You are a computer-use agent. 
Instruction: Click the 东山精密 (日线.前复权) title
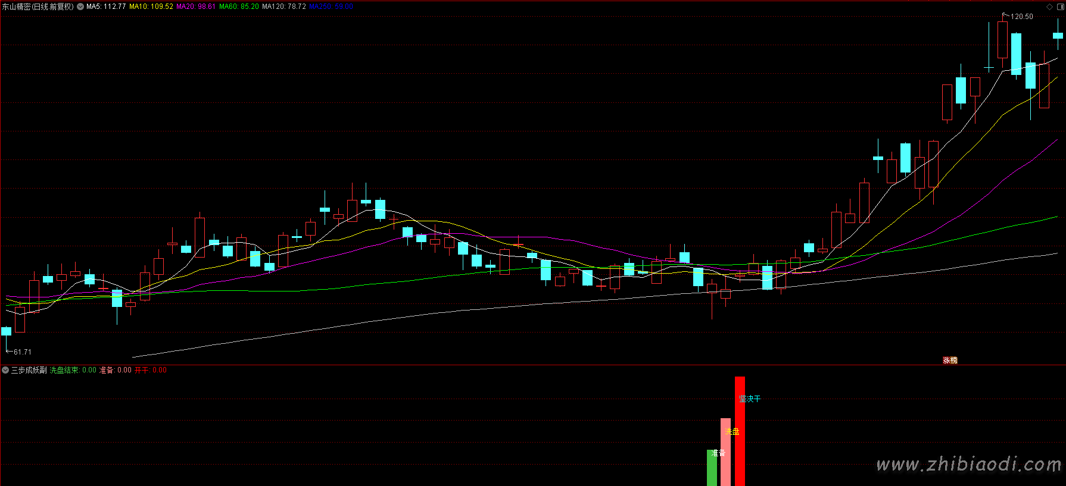tap(38, 7)
